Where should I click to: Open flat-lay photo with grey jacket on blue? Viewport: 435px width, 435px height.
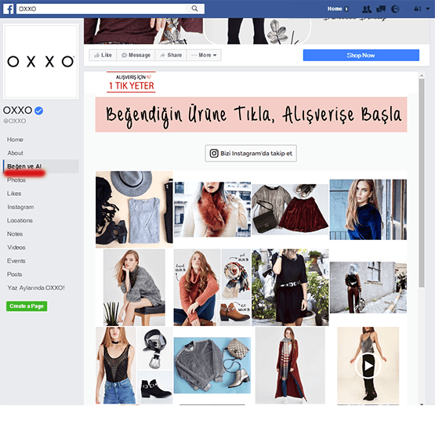pos(212,365)
